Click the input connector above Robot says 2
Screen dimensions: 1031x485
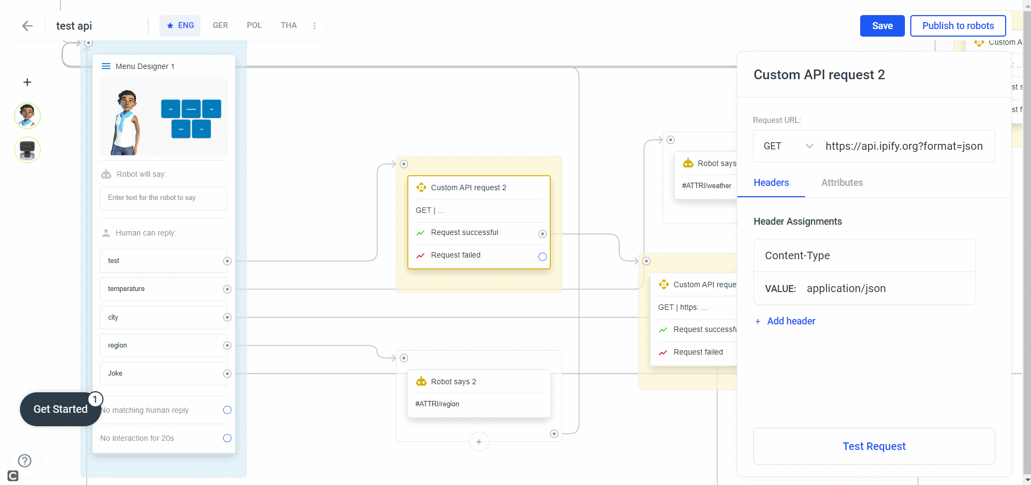tap(404, 358)
